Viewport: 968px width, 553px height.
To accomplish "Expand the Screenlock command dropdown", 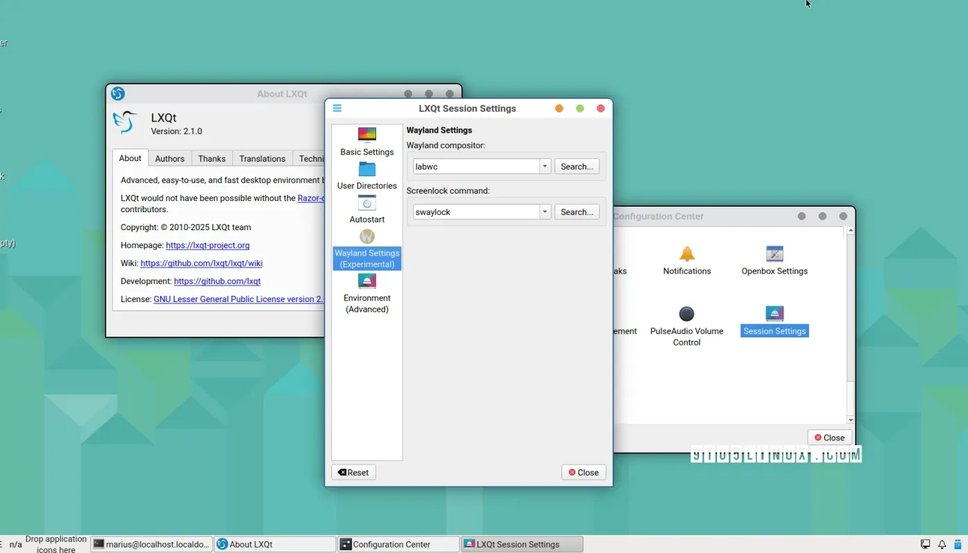I will tap(545, 212).
